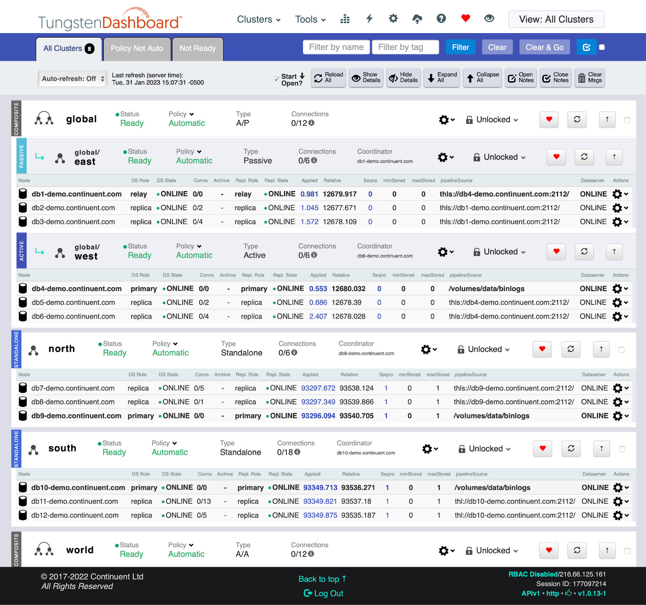Image resolution: width=646 pixels, height=605 pixels.
Task: Open Unlocked dropdown for global cluster
Action: coord(492,120)
